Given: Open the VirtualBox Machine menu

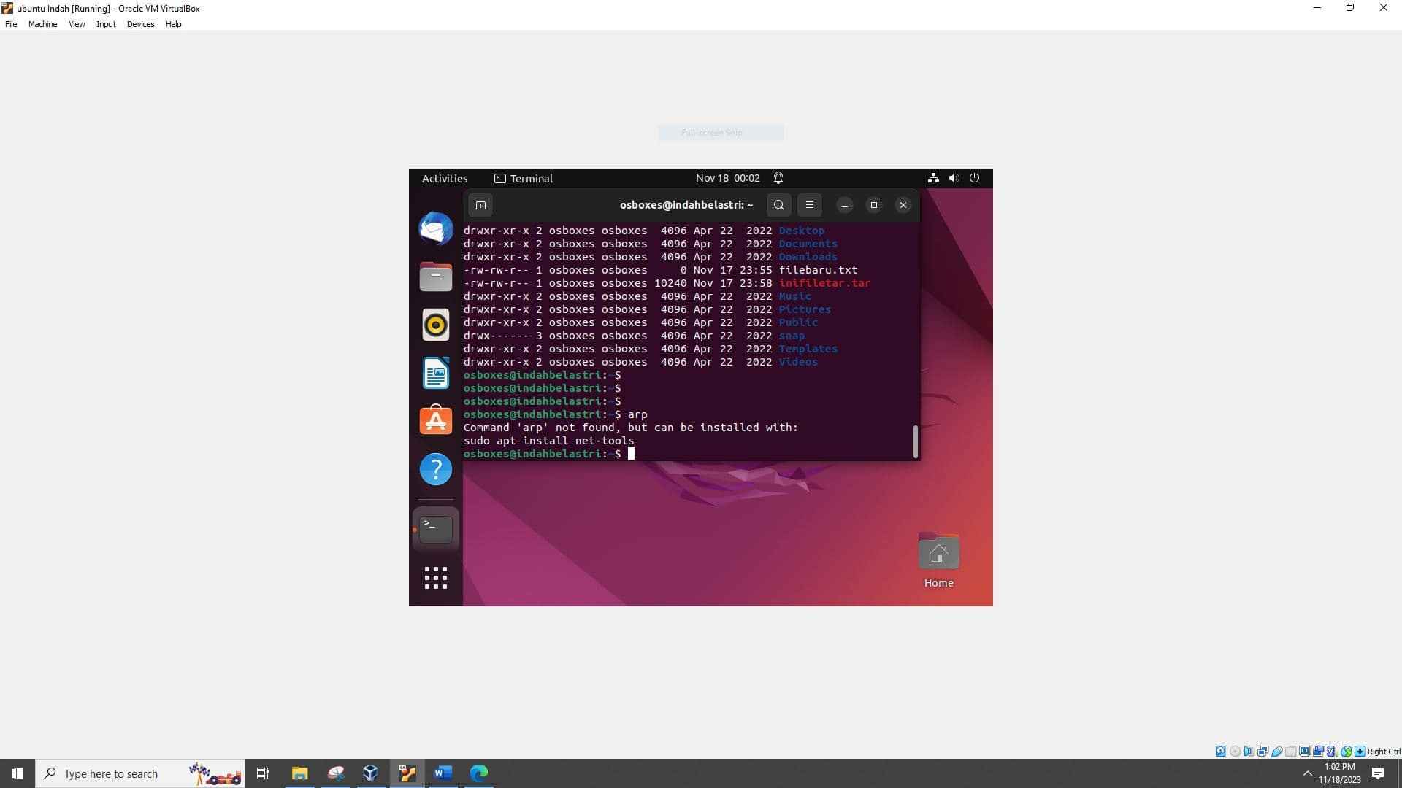Looking at the screenshot, I should 42,24.
